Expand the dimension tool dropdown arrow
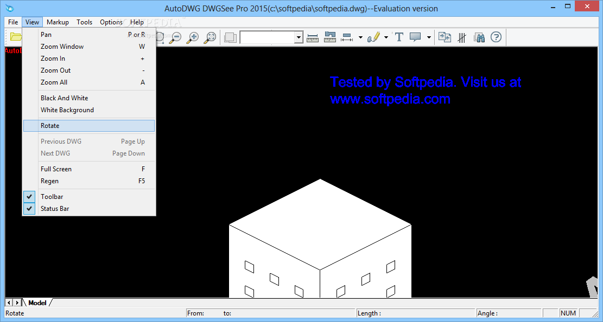The width and height of the screenshot is (603, 322). [x=360, y=37]
